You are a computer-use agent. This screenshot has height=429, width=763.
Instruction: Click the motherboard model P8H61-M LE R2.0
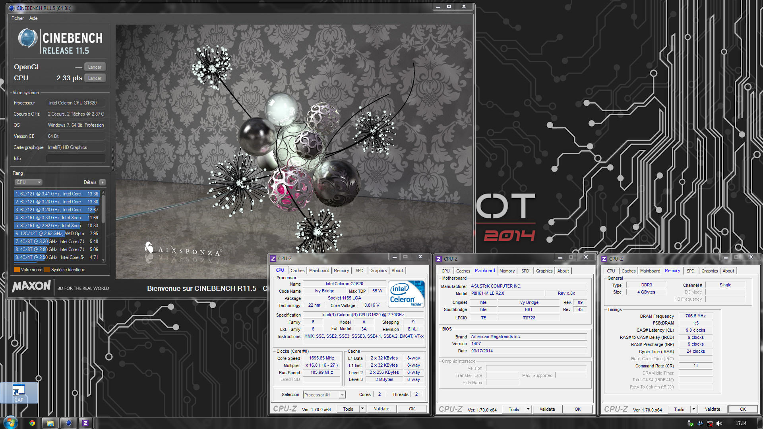point(507,294)
